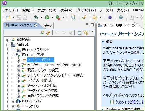Screen dimensions: 145x111
Task: Click the back arrow in view toolbar
Action: click(57, 33)
